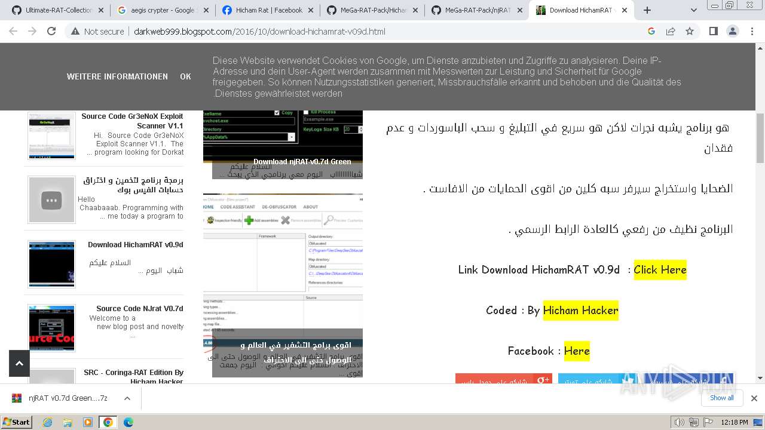Share on Google+ red button
Image resolution: width=765 pixels, height=430 pixels.
(x=503, y=380)
